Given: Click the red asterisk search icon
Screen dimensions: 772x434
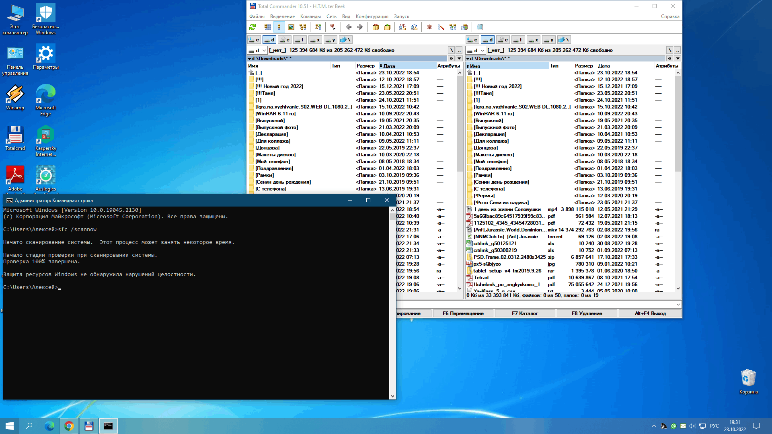Looking at the screenshot, I should point(429,27).
